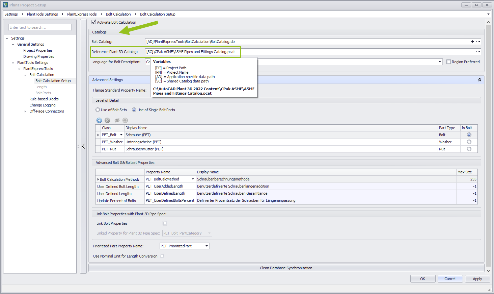Select Use of Single Bolt Parts option
Viewport: 494px width, 294px height.
pos(134,110)
